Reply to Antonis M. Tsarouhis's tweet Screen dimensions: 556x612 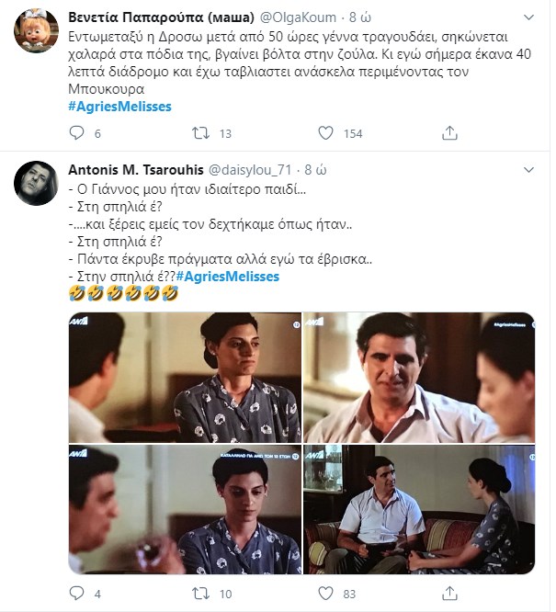click(76, 594)
